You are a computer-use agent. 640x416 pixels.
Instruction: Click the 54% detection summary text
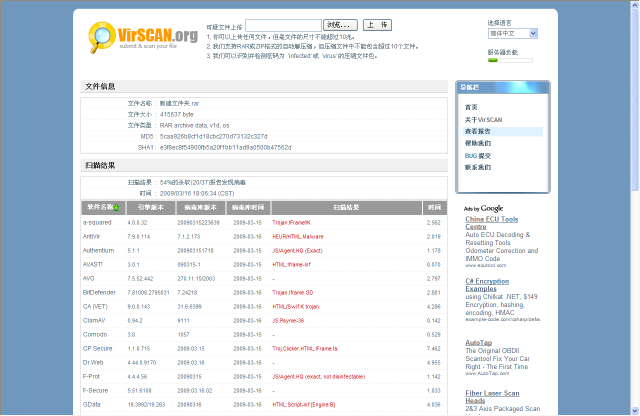202,182
